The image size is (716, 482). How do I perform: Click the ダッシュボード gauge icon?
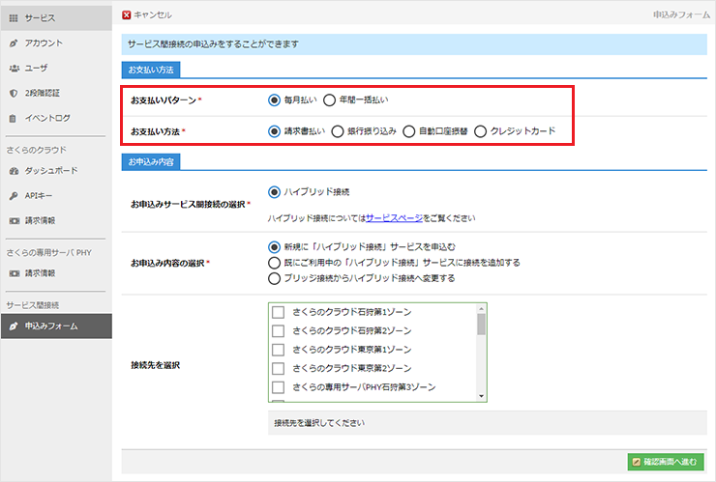click(x=14, y=171)
